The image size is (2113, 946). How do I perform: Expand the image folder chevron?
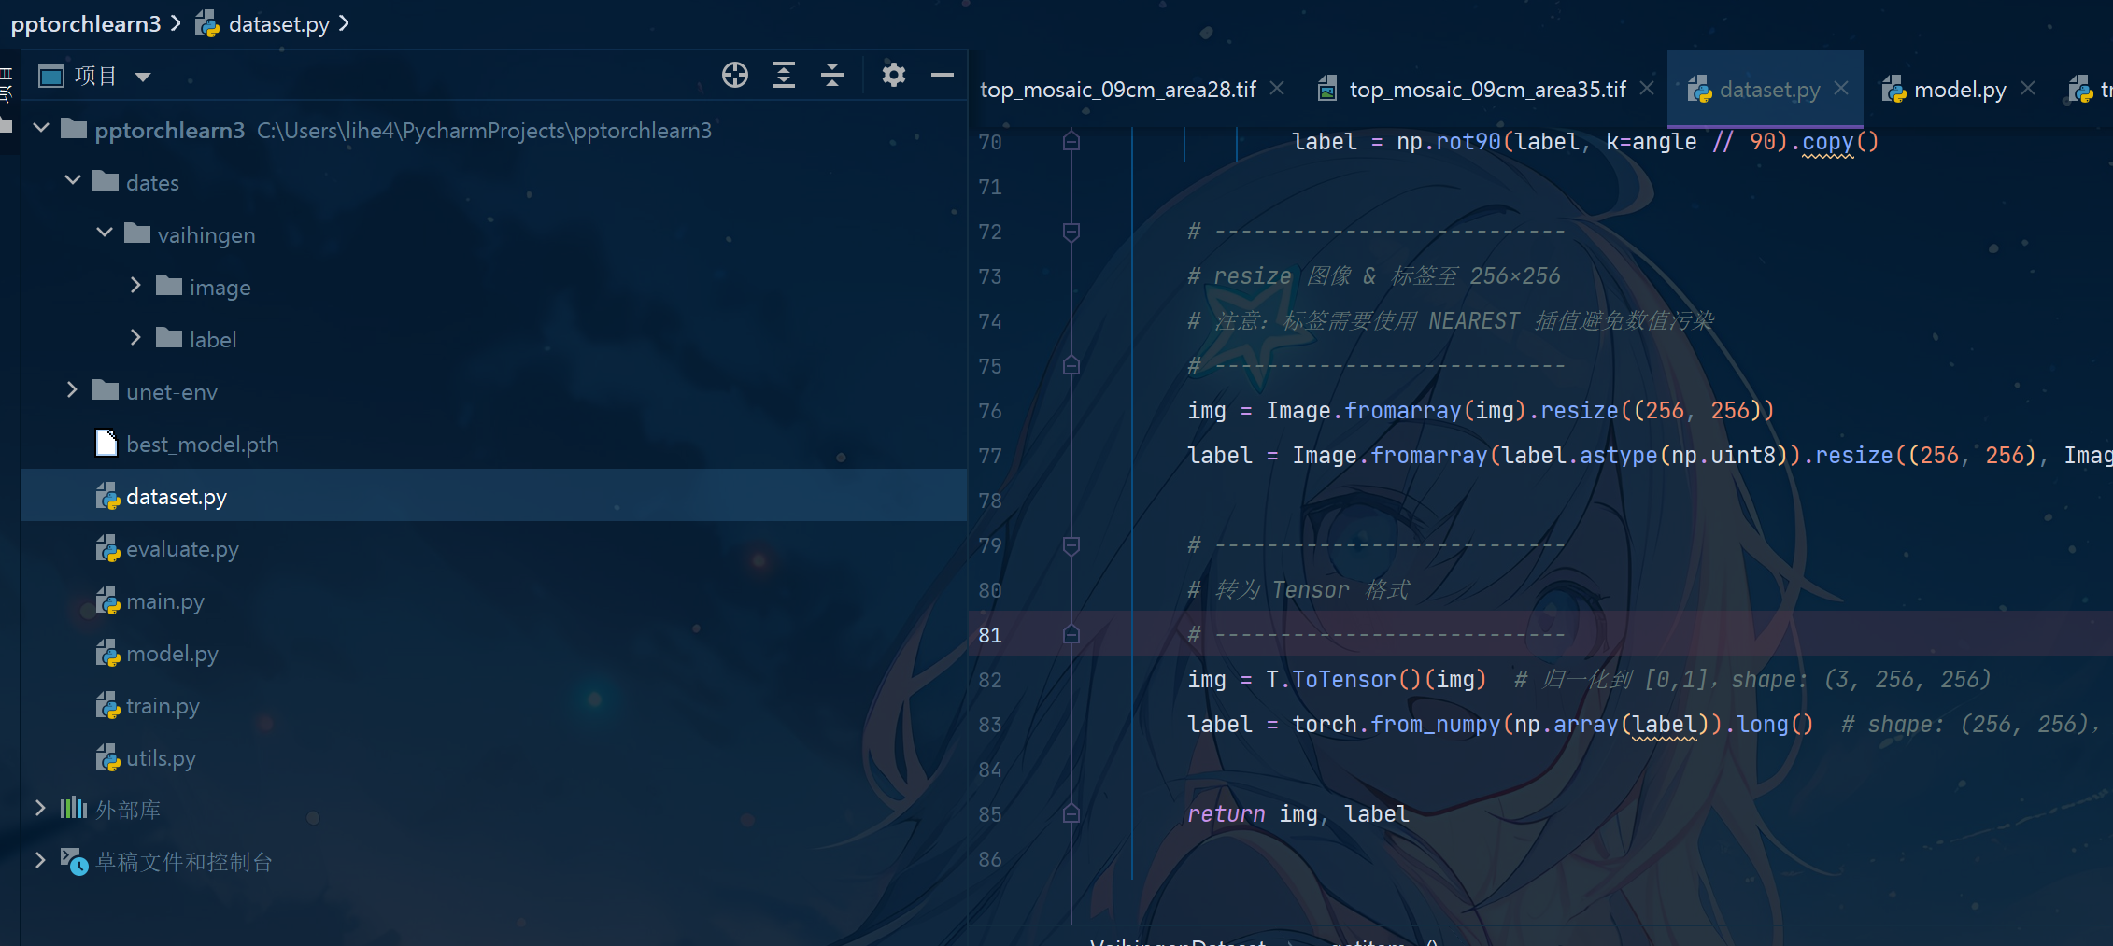135,285
